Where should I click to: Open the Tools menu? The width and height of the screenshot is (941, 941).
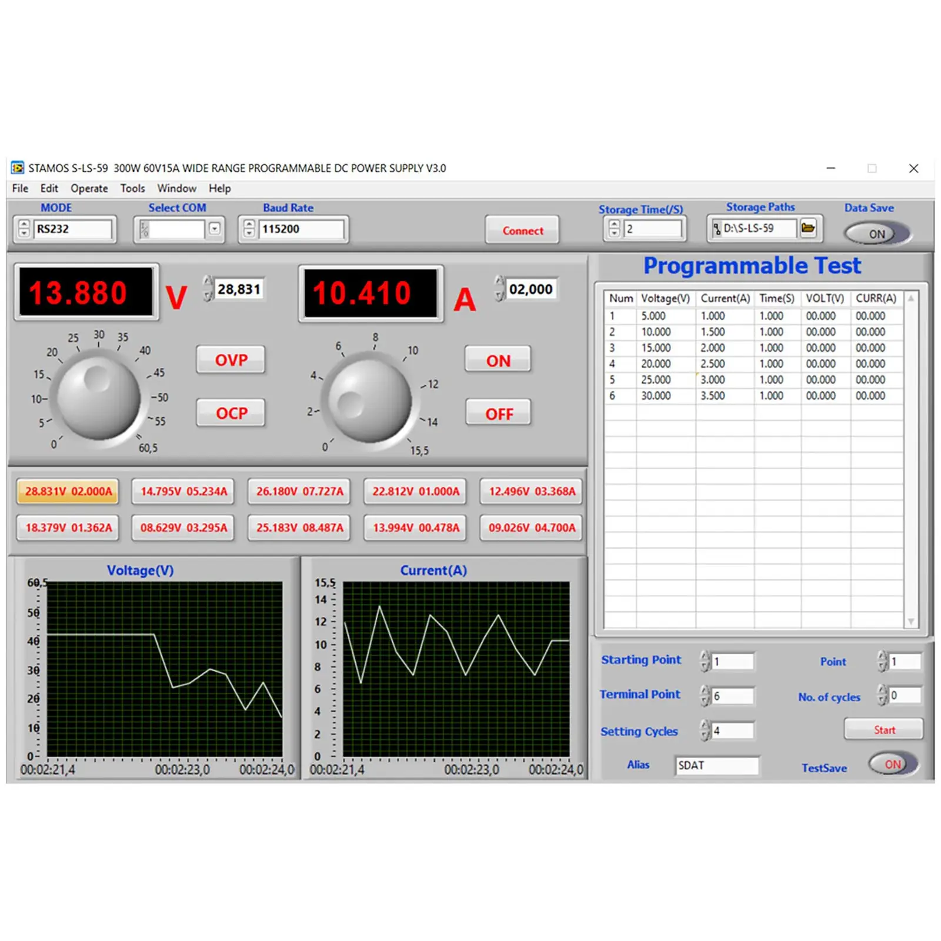tap(132, 188)
